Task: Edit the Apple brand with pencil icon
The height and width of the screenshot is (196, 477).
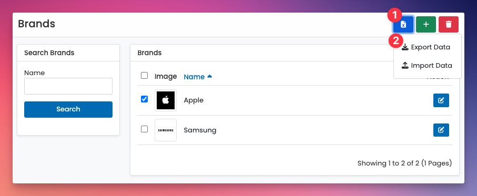Action: (x=441, y=100)
